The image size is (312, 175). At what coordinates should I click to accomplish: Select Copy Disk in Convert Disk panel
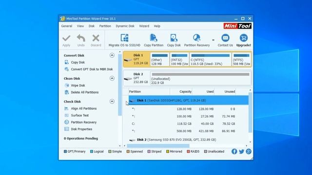point(78,62)
